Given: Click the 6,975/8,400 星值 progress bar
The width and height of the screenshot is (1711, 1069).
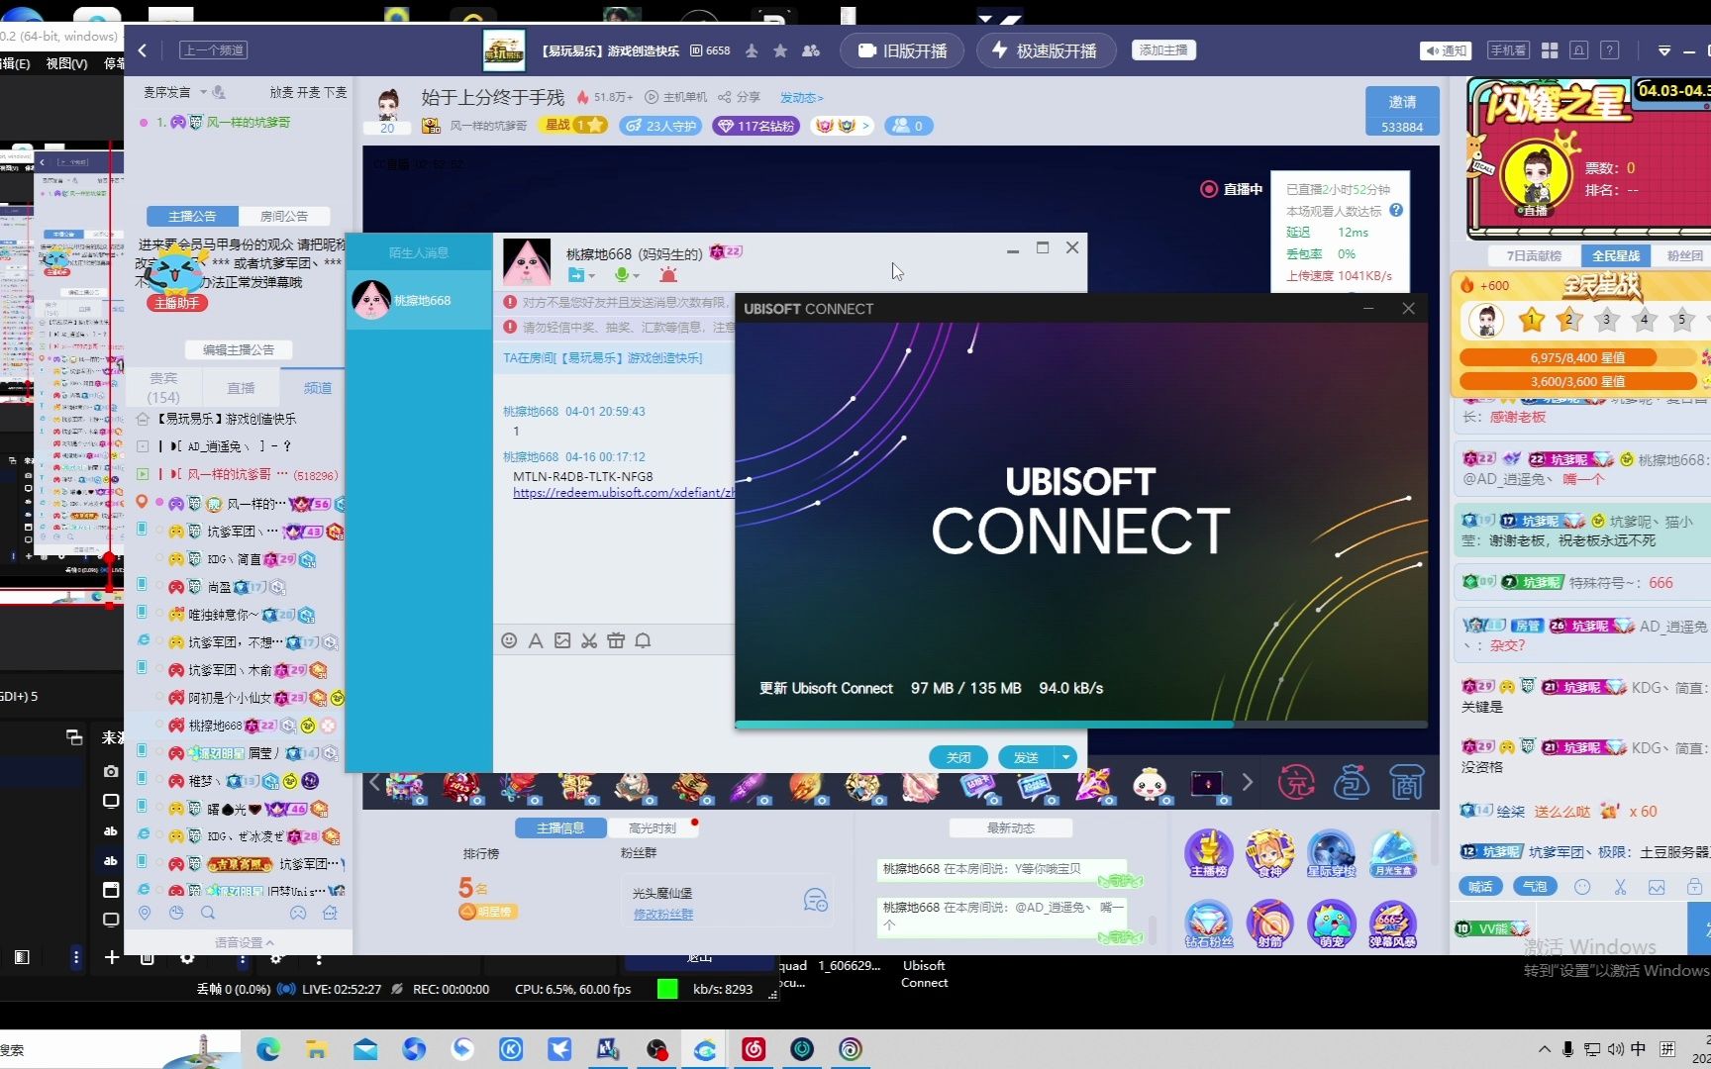Looking at the screenshot, I should (x=1578, y=357).
